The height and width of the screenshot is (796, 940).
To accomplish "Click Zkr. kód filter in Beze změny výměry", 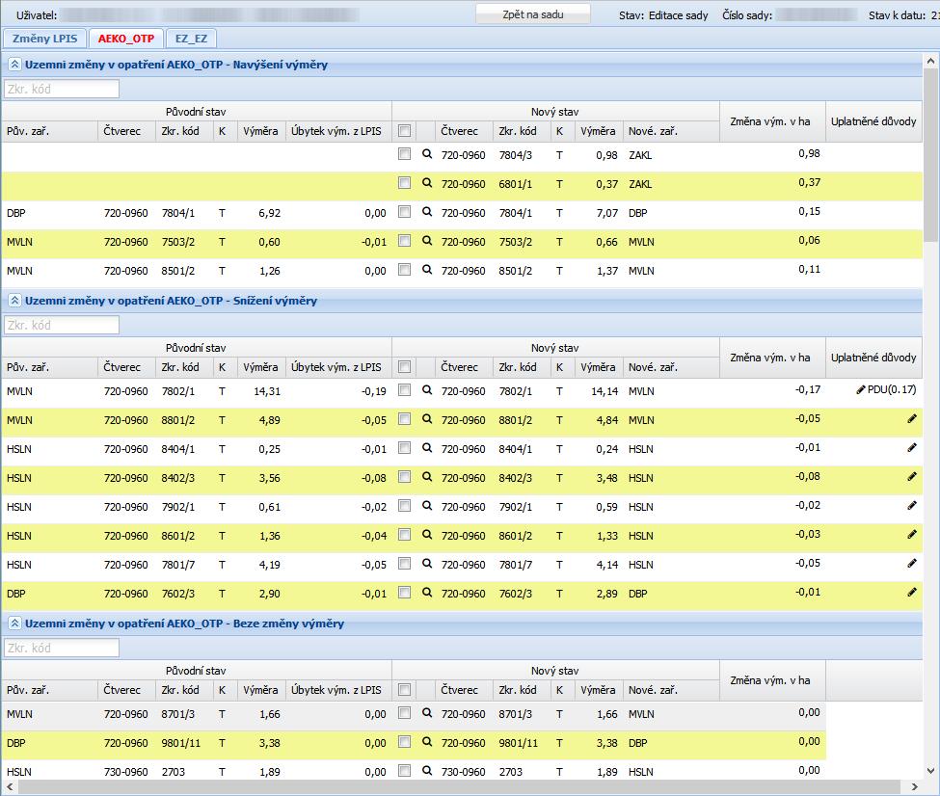I will tap(62, 648).
